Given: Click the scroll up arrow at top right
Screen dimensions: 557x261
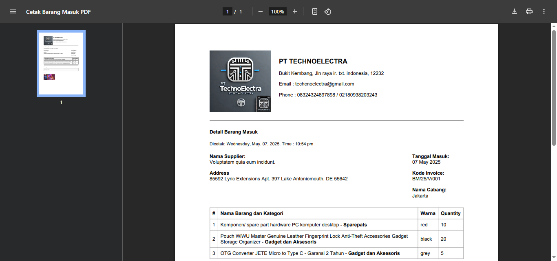Looking at the screenshot, I should [x=554, y=26].
